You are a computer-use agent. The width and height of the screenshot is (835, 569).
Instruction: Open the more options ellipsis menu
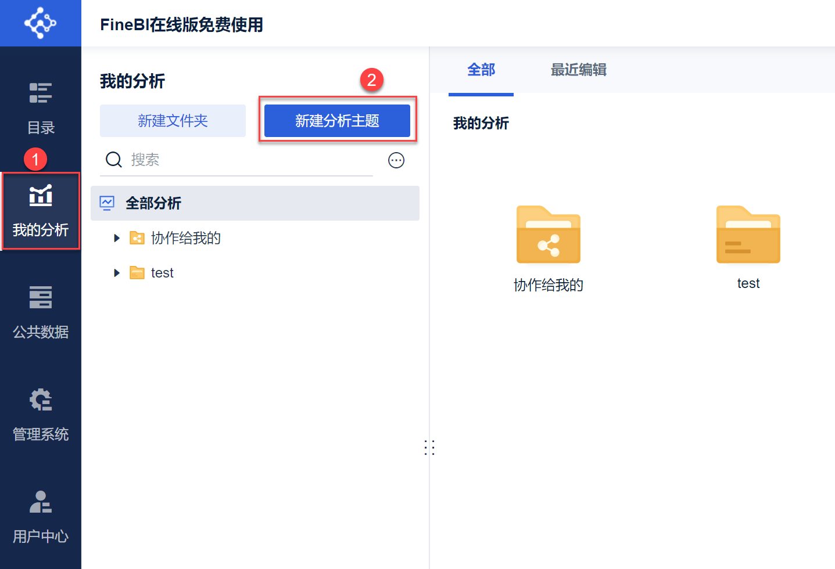coord(396,160)
